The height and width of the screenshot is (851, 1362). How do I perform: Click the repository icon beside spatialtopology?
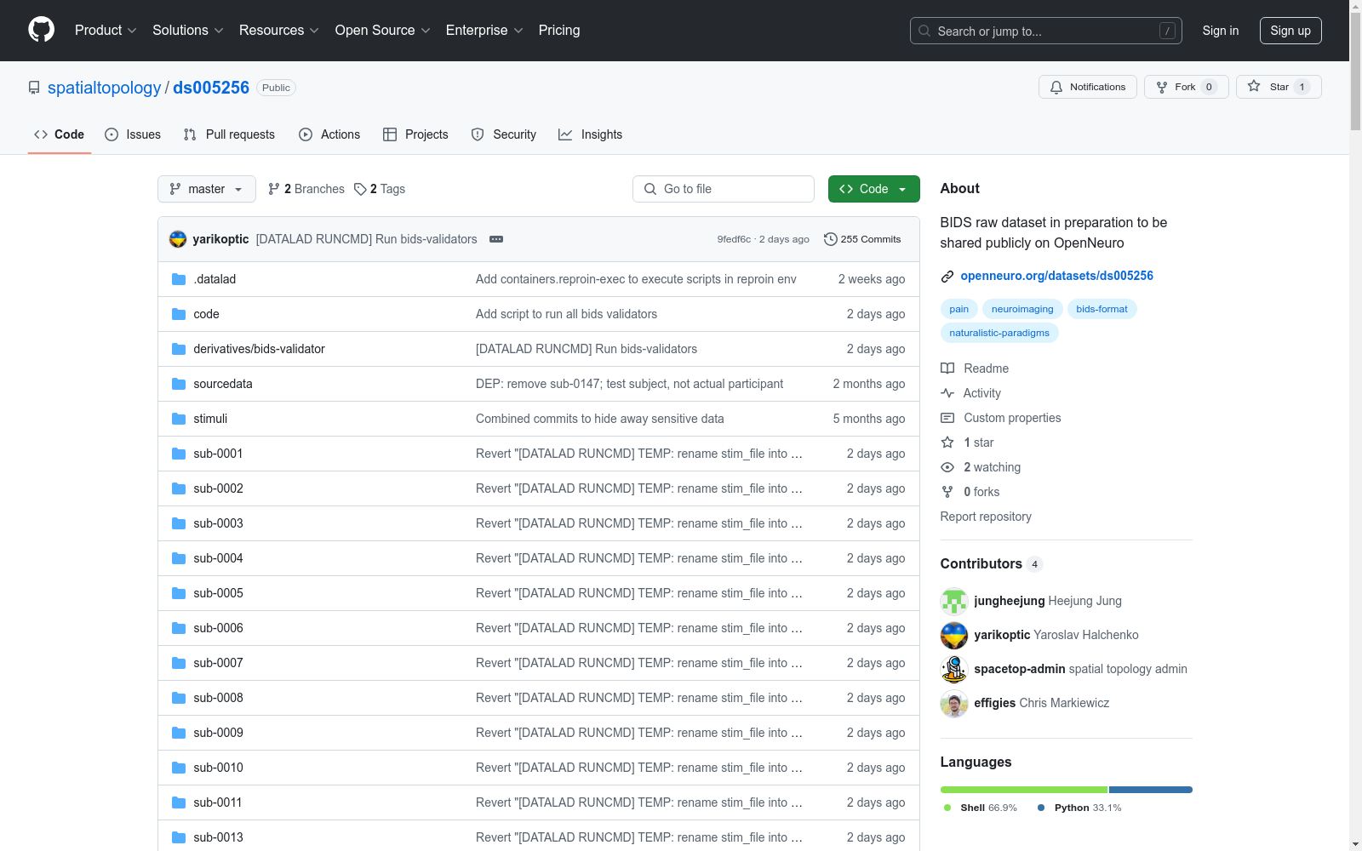click(34, 88)
